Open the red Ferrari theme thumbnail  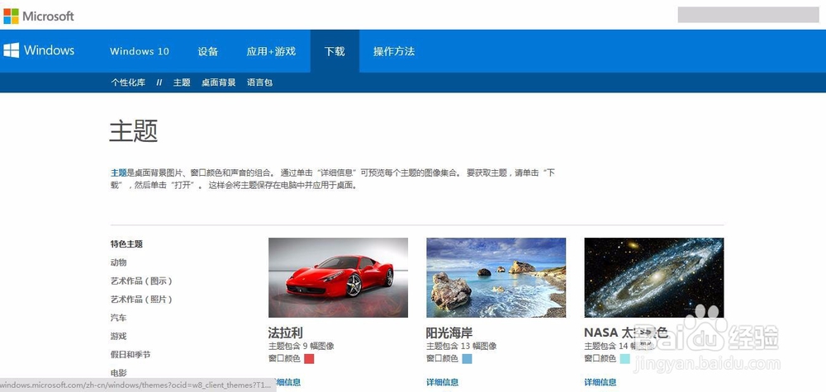click(x=338, y=277)
